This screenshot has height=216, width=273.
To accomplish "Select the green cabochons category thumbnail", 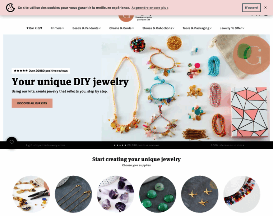I will [x=158, y=194].
